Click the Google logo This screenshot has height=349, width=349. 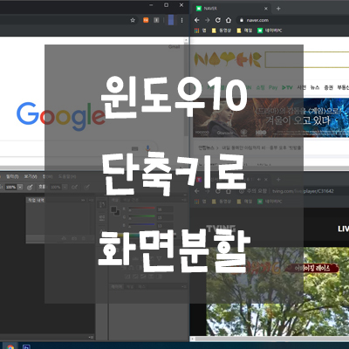[61, 116]
